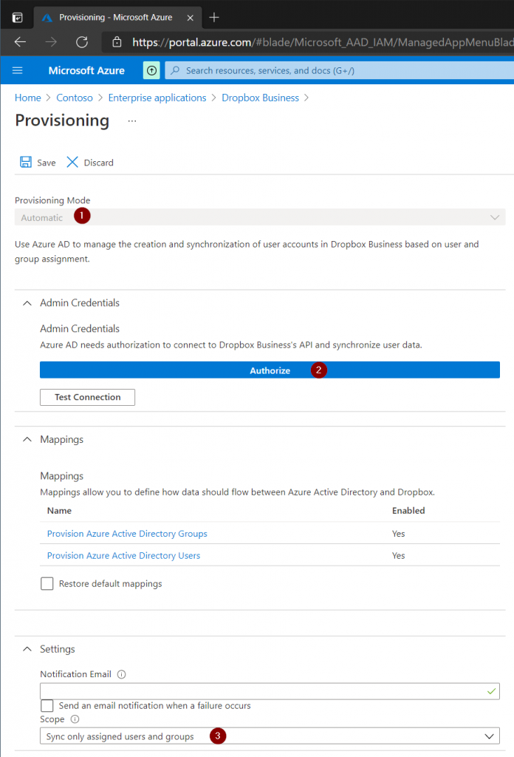Check the Restore default mappings checkbox
This screenshot has width=514, height=757.
47,584
